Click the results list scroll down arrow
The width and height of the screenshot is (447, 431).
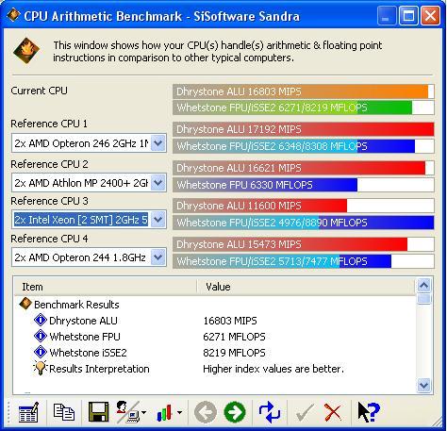(423, 385)
